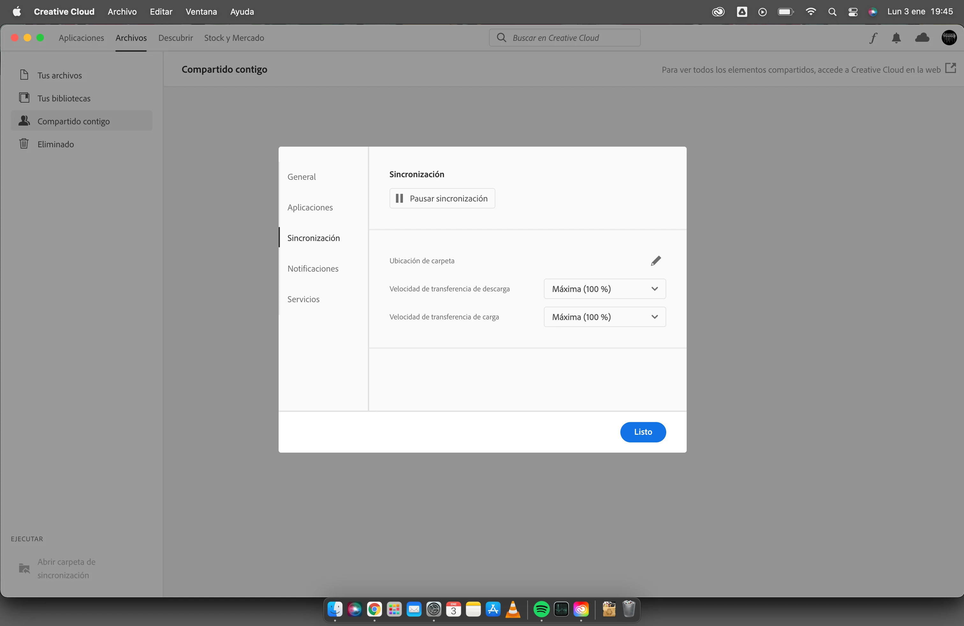Open notifications bell icon
Image resolution: width=964 pixels, height=626 pixels.
(x=896, y=38)
